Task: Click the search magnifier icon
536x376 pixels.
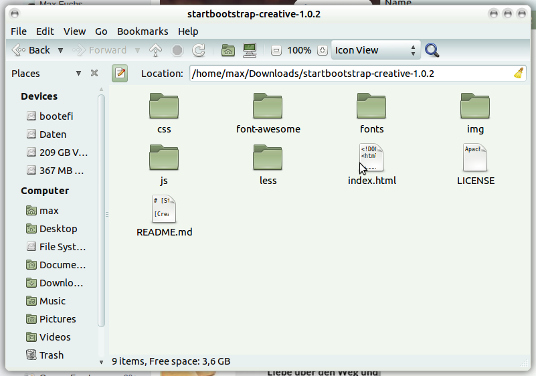Action: tap(432, 50)
